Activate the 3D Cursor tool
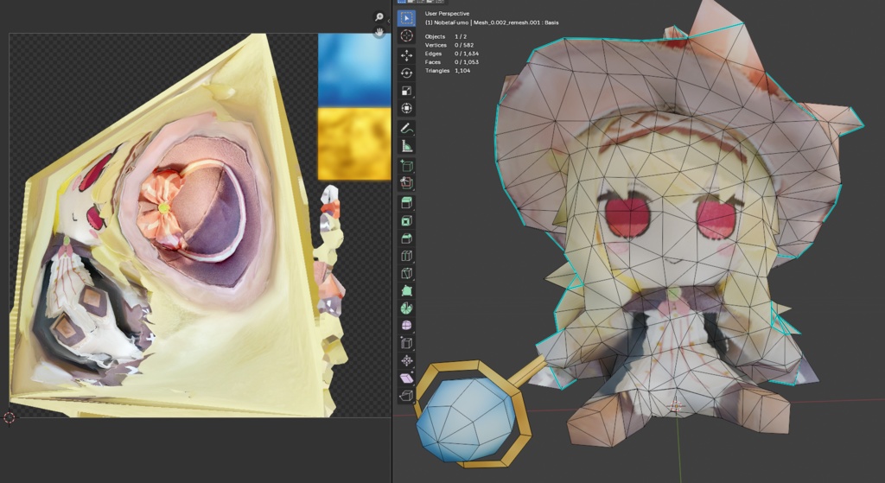The width and height of the screenshot is (885, 483). [x=406, y=35]
